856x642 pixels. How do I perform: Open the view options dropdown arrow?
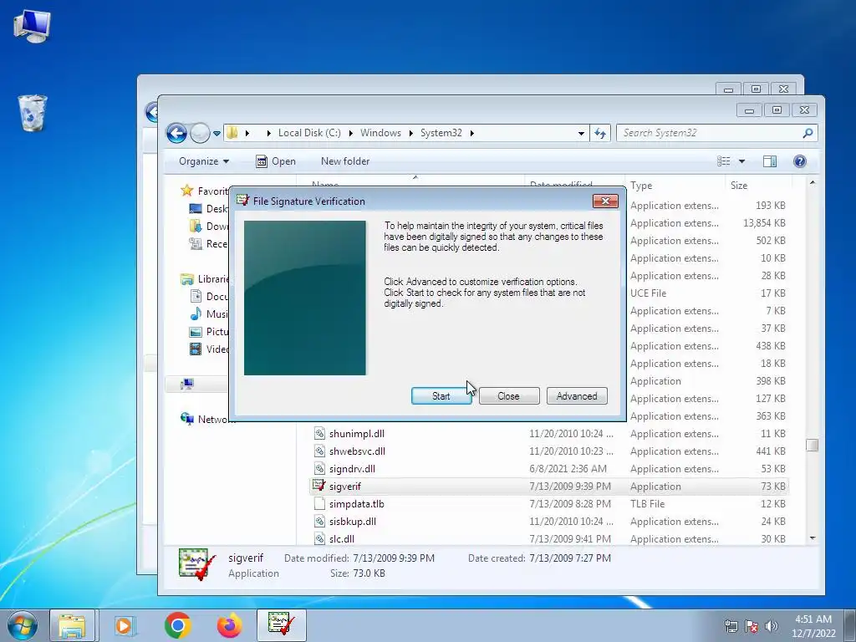pos(741,161)
